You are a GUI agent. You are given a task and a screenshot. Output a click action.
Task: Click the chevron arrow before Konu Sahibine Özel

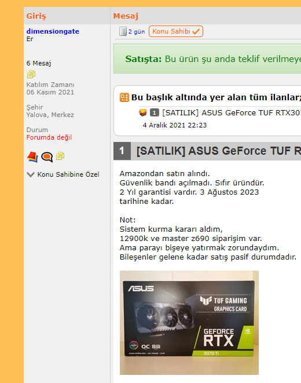(31, 174)
